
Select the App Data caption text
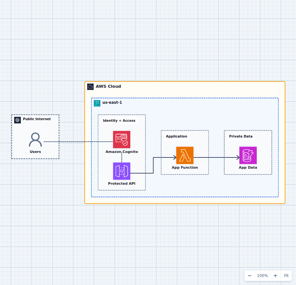[x=248, y=167]
